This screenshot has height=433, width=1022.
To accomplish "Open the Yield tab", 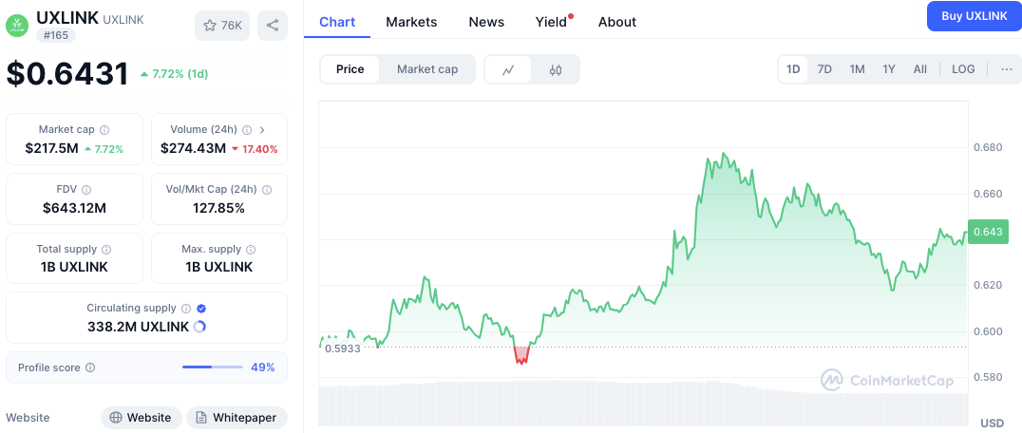I will pyautogui.click(x=552, y=22).
